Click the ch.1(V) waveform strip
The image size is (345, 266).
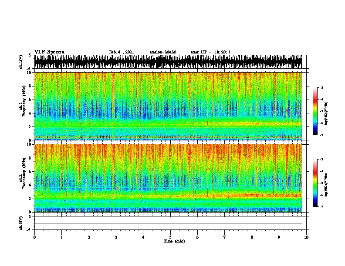[168, 62]
